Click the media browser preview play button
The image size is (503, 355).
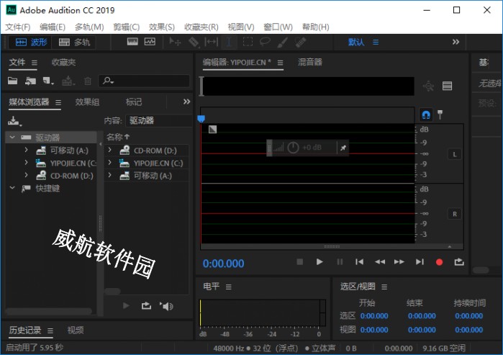click(126, 305)
